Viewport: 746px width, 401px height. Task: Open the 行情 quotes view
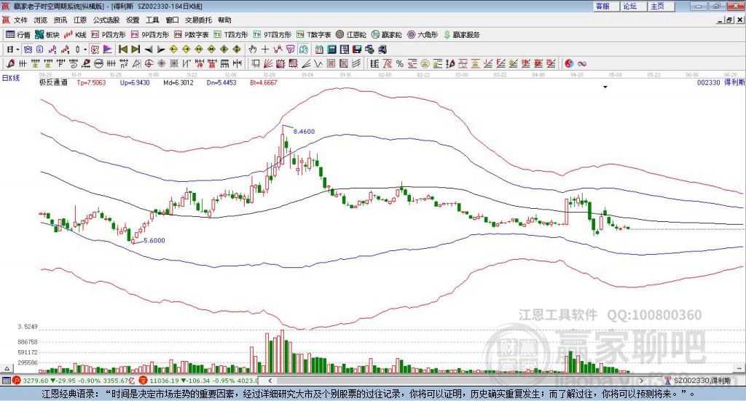click(x=17, y=35)
